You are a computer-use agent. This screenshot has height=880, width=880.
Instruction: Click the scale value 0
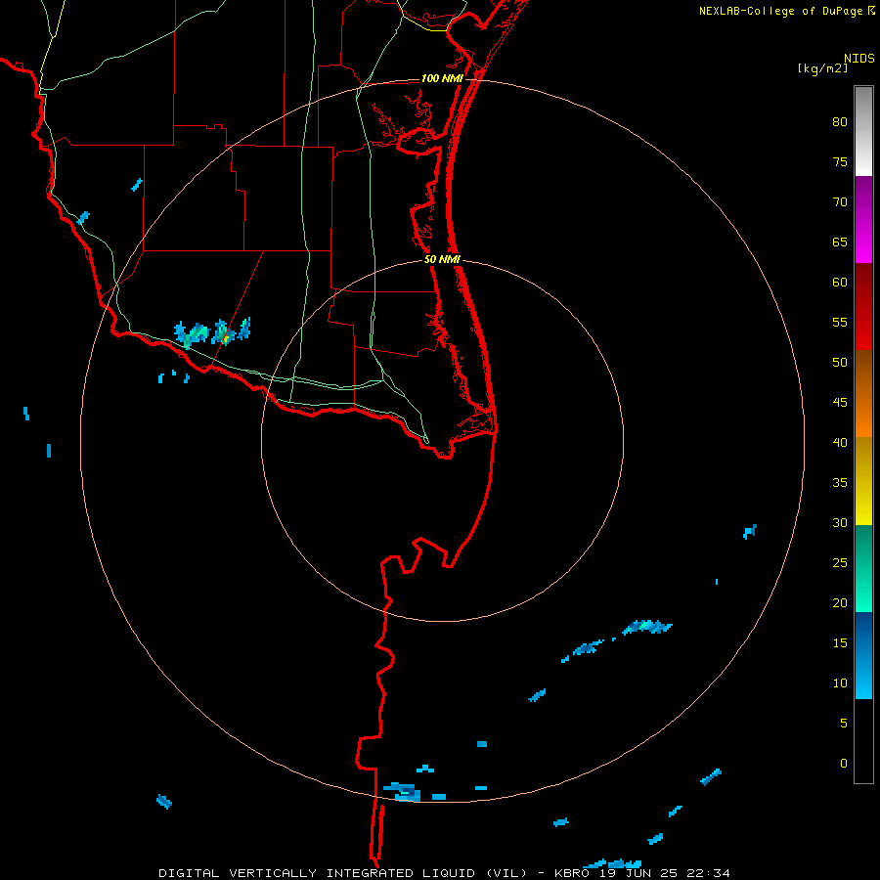[844, 764]
